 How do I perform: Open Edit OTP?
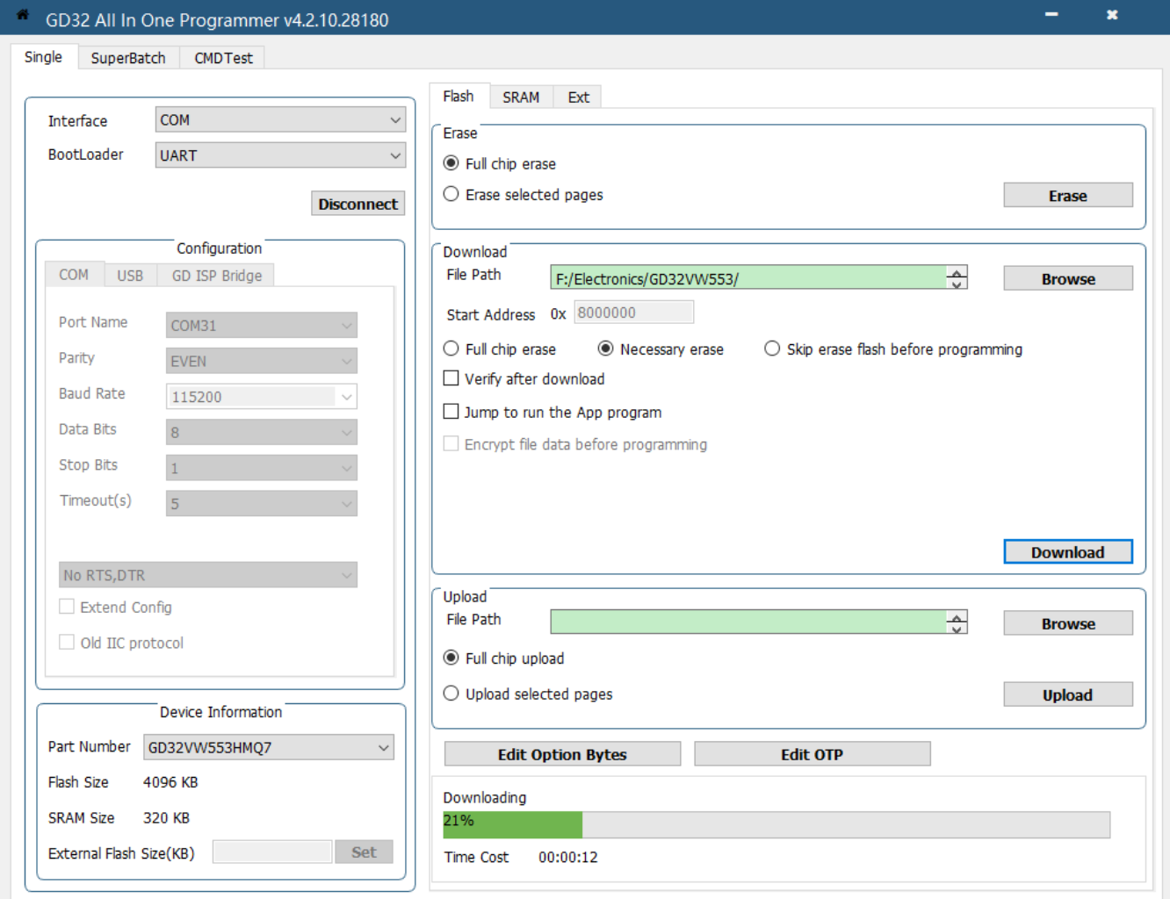pos(812,754)
